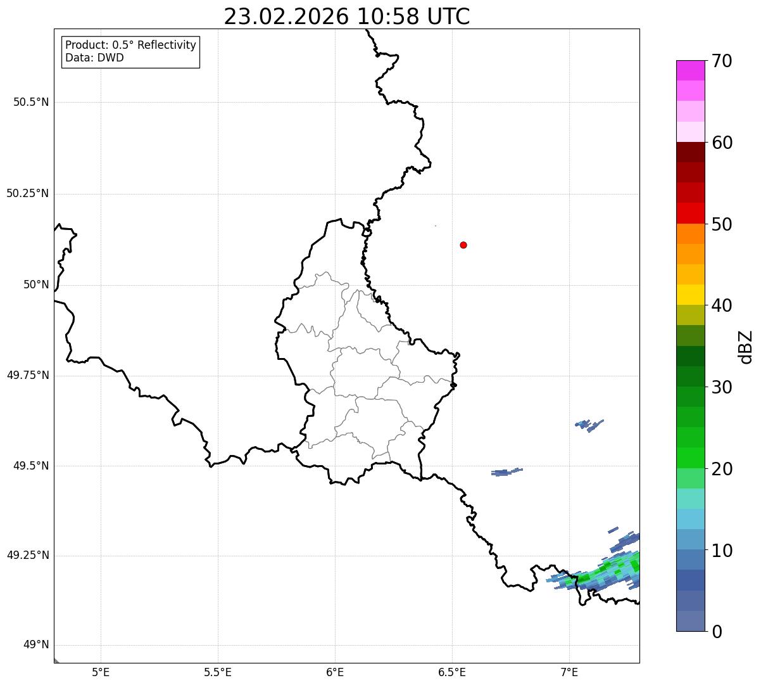The width and height of the screenshot is (761, 685).
Task: Click the '50.5°N' latitude label
Action: point(31,102)
